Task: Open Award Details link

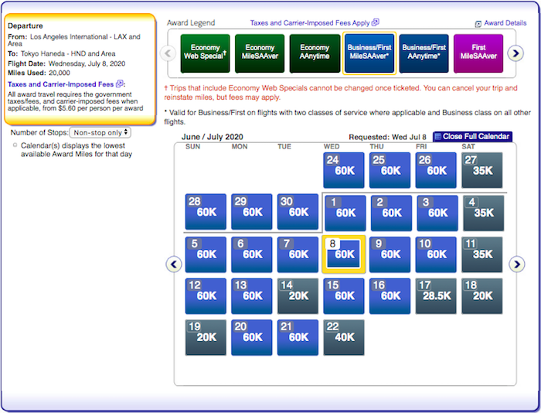Action: pyautogui.click(x=505, y=23)
